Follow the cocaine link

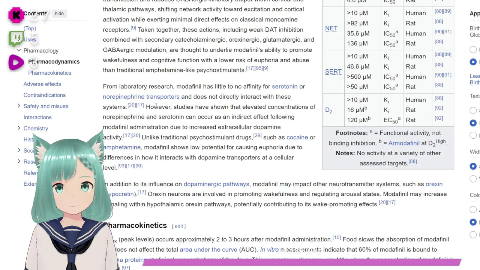point(297,137)
